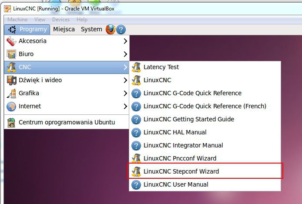The width and height of the screenshot is (302, 204).
Task: Click the help icon beside HAL Manual
Action: 136,133
